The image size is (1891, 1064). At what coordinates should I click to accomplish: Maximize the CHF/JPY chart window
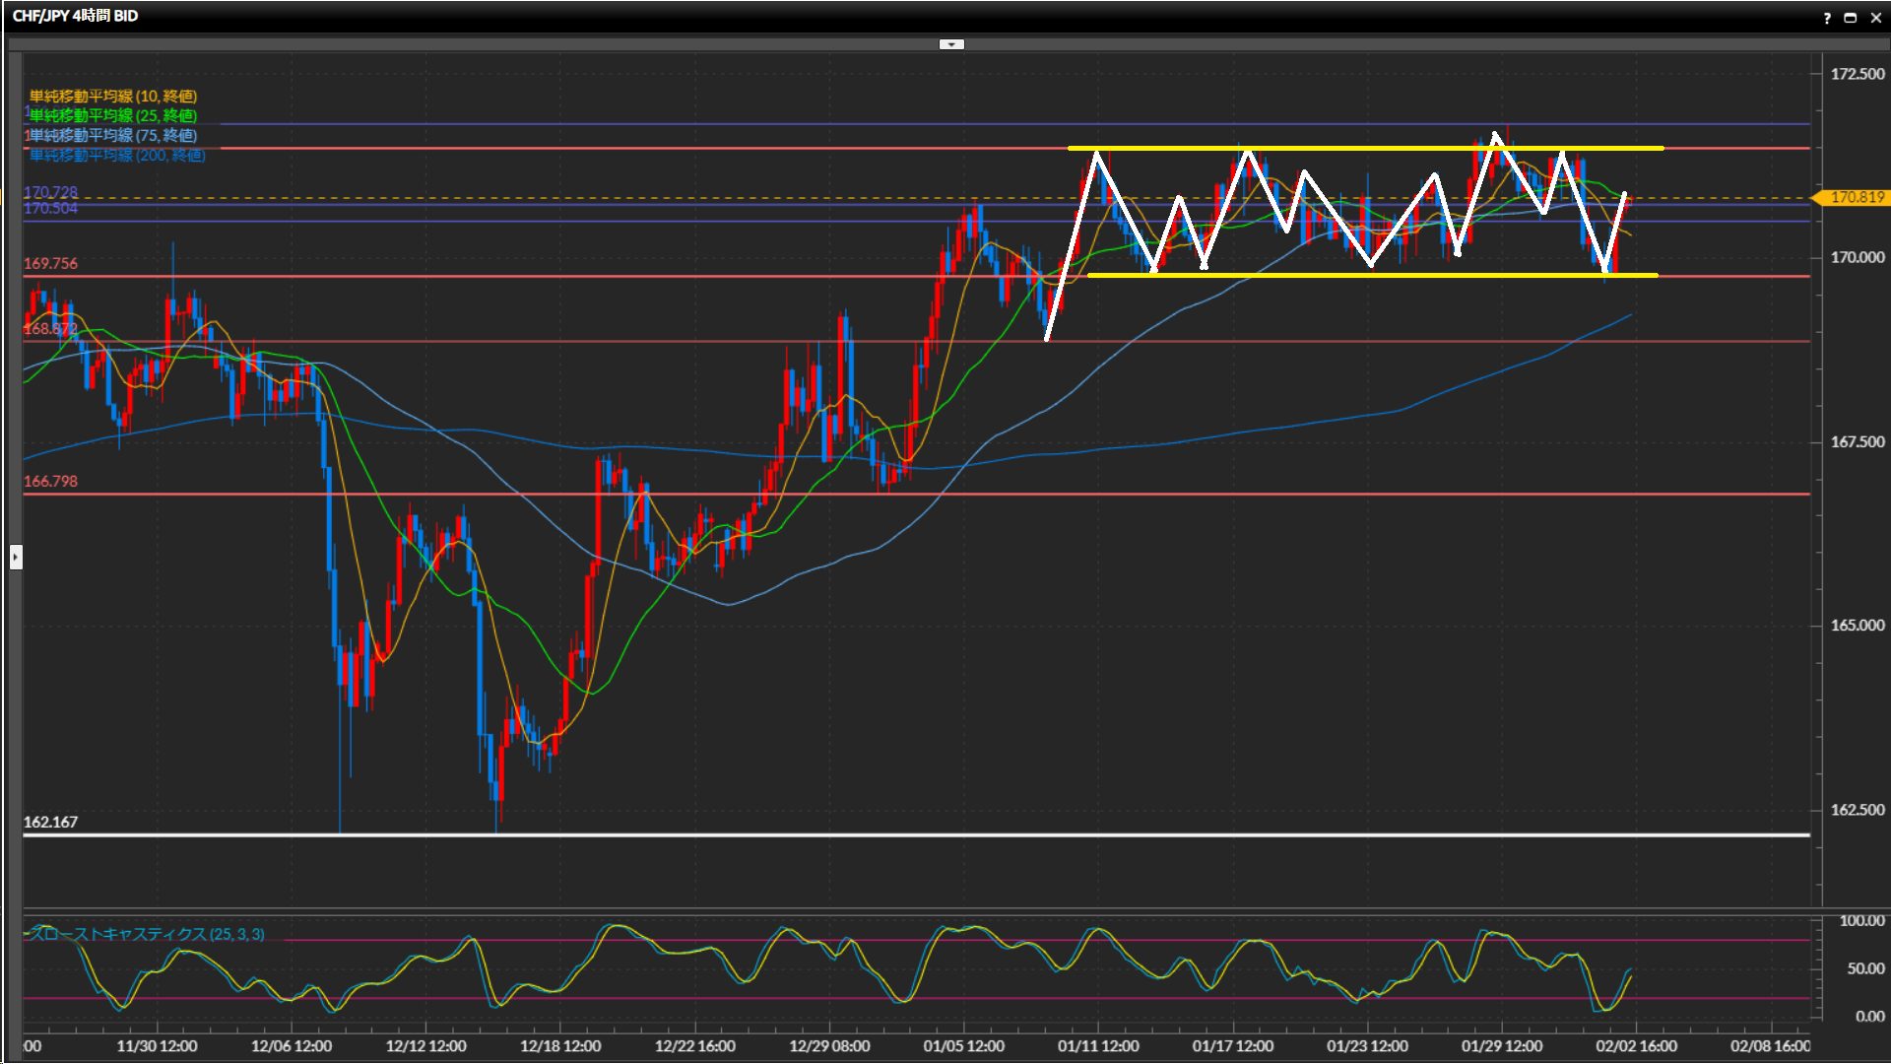click(1851, 18)
